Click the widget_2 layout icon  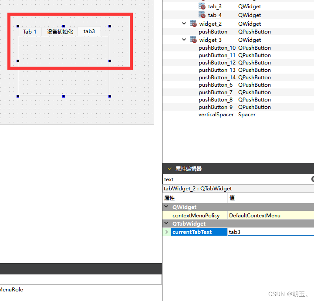tap(193, 24)
